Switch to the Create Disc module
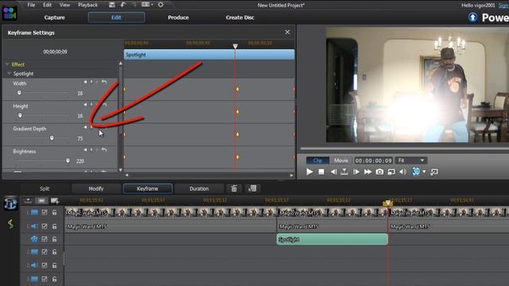Screen dimensions: 509x286 (x=240, y=17)
